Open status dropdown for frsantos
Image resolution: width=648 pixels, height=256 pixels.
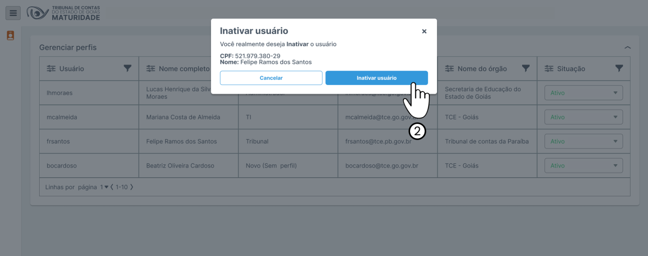pos(583,141)
